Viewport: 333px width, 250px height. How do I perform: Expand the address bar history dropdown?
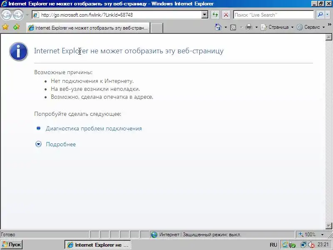click(205, 15)
